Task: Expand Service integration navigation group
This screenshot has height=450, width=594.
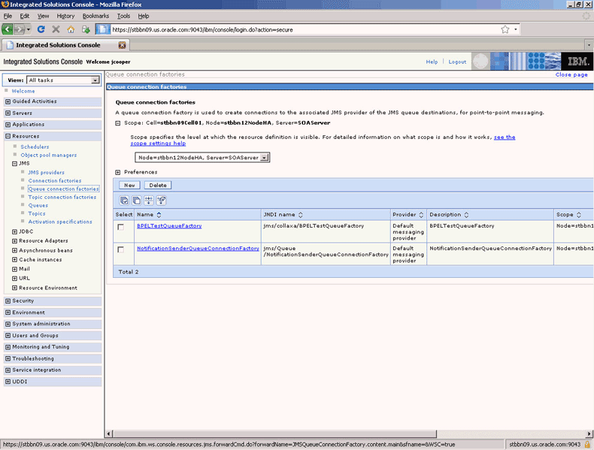Action: tap(8, 370)
